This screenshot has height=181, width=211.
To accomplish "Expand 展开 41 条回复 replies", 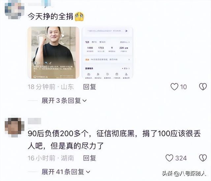I will pos(66,172).
